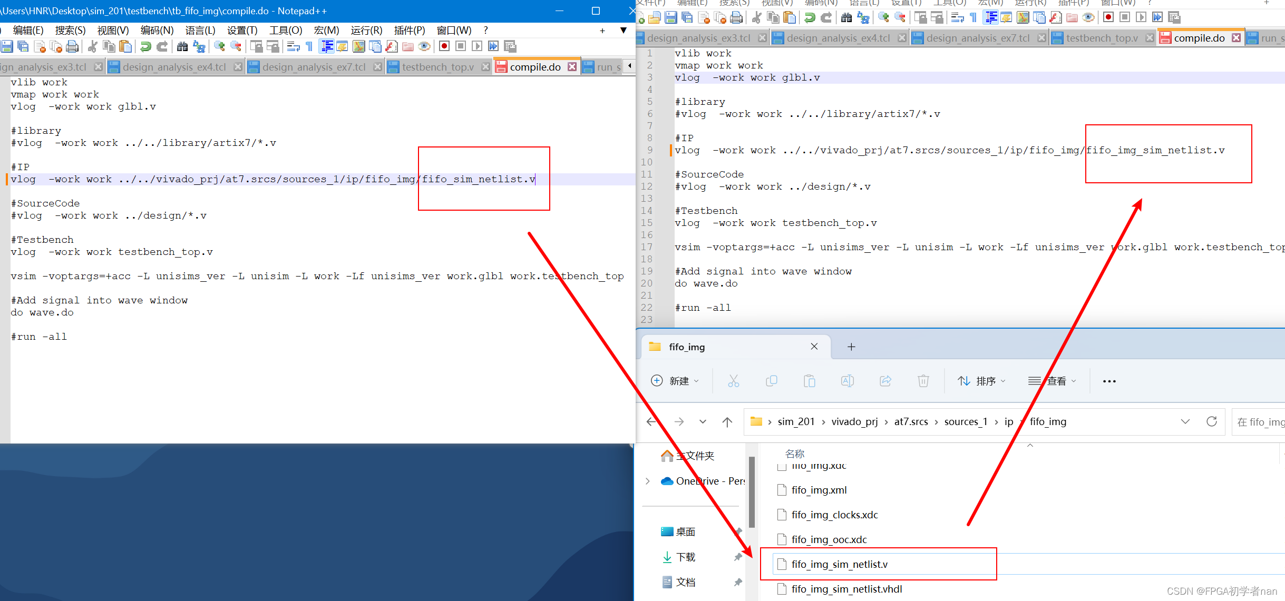Click the Paste icon in left toolbar
Viewport: 1285px width, 601px height.
tap(125, 47)
